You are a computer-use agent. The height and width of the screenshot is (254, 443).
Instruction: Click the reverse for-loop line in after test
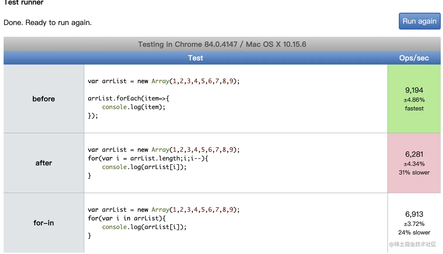tap(148, 158)
